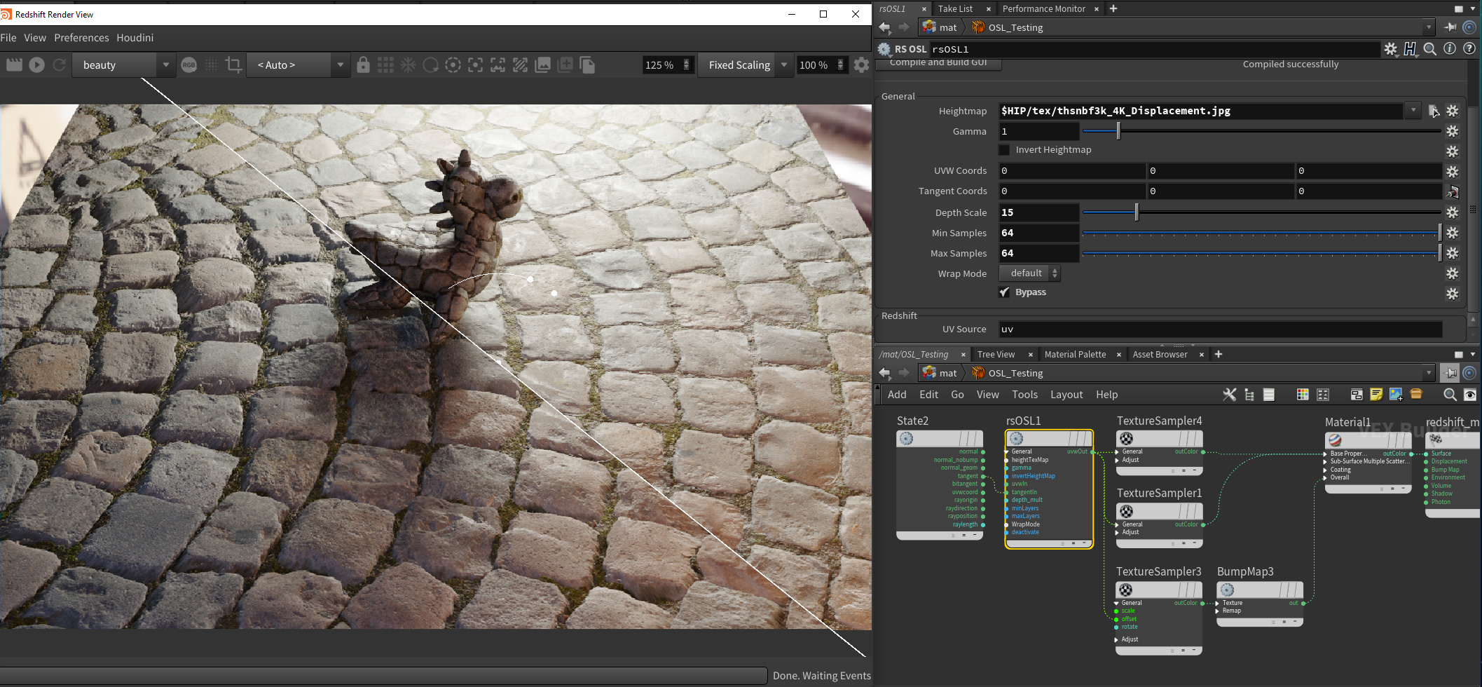Toggle pin on the parameter pane

[1450, 27]
